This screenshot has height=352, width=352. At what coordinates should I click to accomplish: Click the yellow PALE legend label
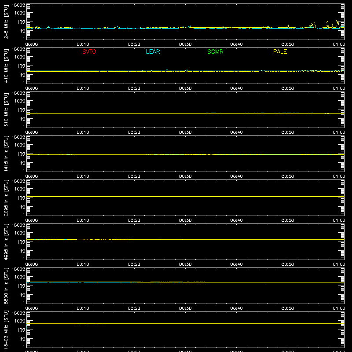coord(280,51)
